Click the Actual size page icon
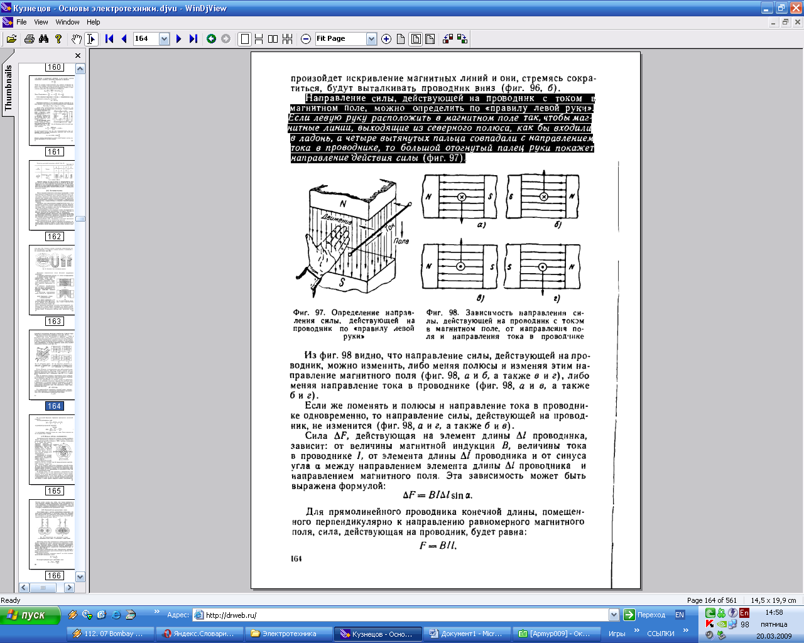This screenshot has height=643, width=804. click(x=401, y=39)
